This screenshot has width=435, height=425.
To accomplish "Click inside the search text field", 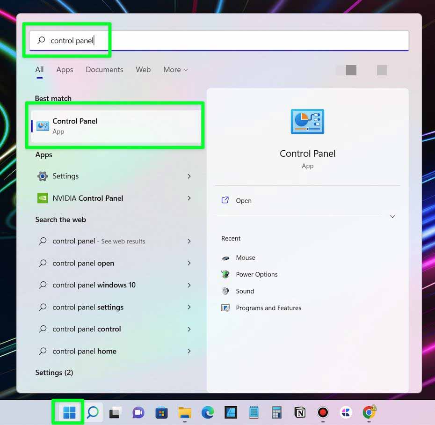I will pyautogui.click(x=219, y=41).
